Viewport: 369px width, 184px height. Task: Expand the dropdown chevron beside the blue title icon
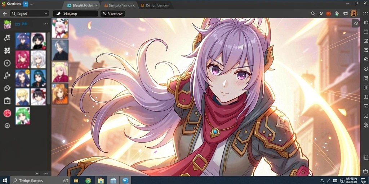coord(32,4)
